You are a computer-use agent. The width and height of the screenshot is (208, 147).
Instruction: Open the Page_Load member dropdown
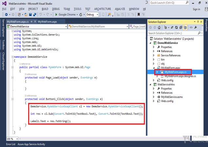pos(138,26)
